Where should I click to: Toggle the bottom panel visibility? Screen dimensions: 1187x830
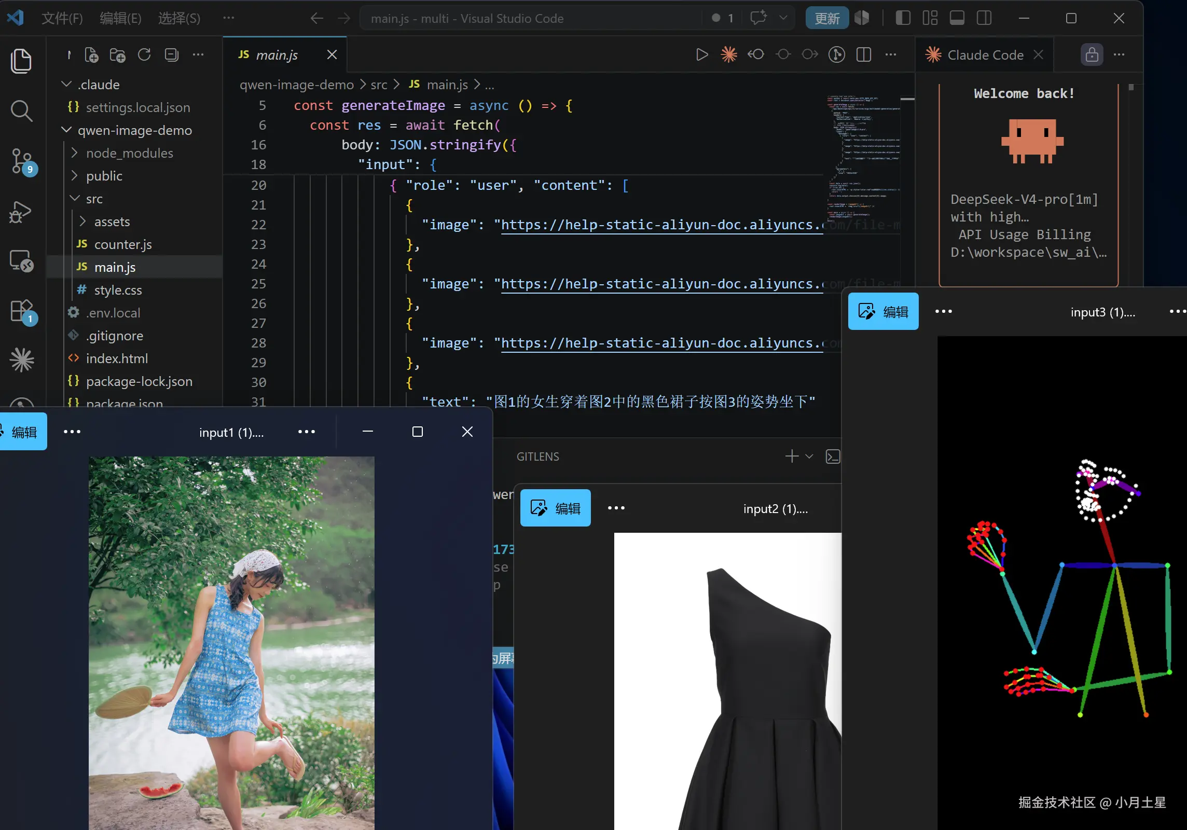point(957,18)
